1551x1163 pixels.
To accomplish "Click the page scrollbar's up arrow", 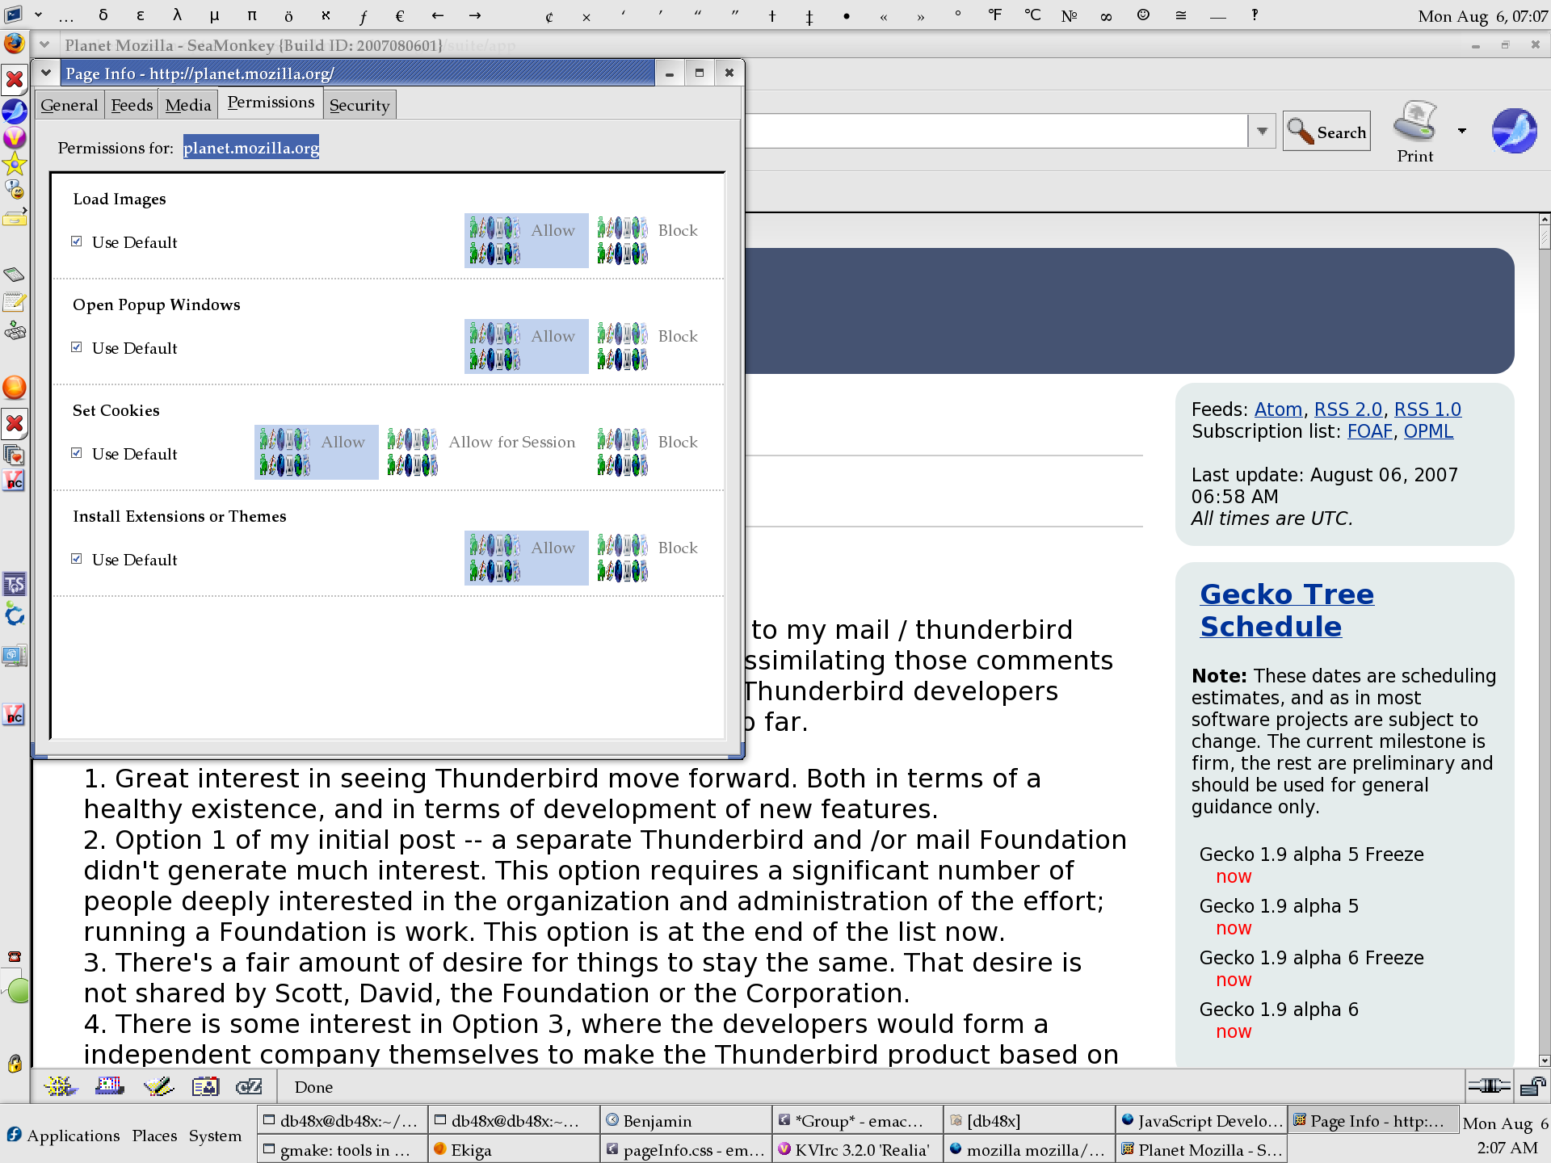I will (x=1544, y=220).
